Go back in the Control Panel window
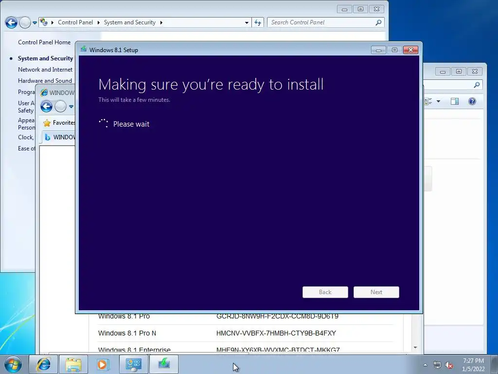 pyautogui.click(x=12, y=22)
